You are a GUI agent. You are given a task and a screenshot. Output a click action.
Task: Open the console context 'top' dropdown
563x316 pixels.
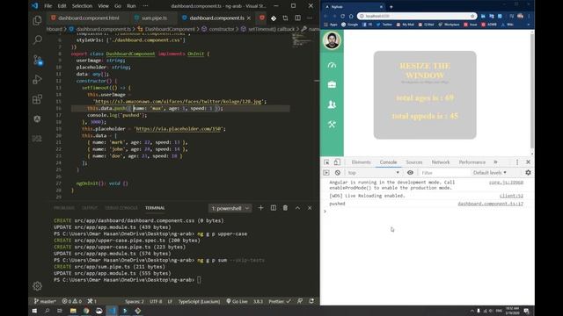tap(373, 173)
